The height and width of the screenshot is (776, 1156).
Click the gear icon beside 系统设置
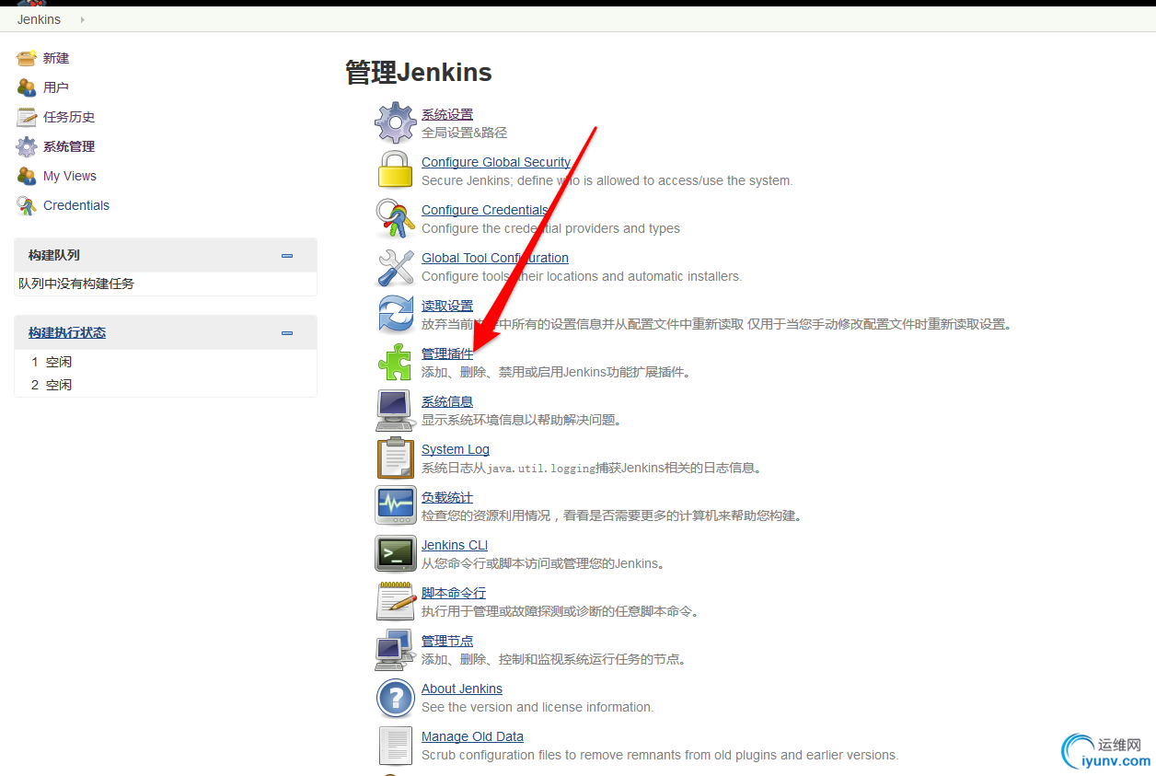(396, 123)
